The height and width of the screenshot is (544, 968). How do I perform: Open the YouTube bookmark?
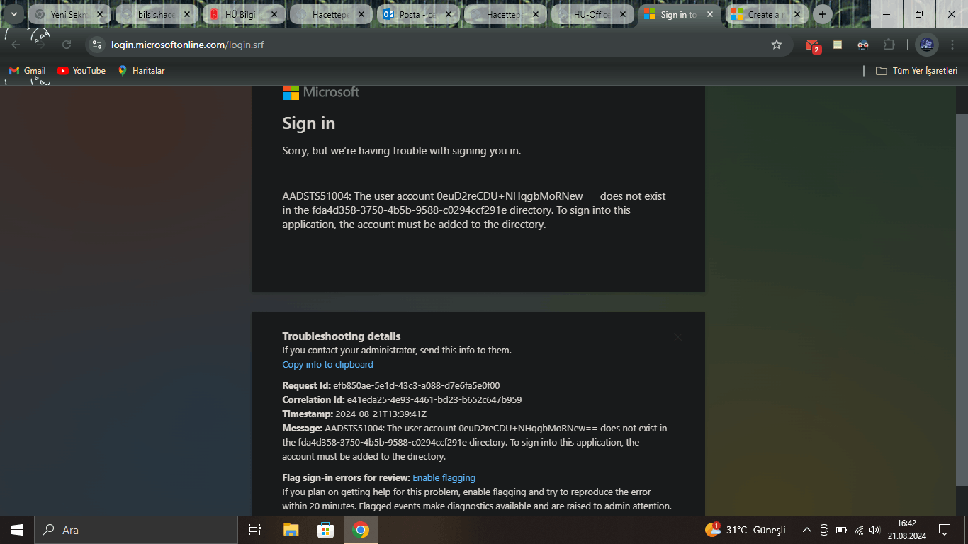pyautogui.click(x=81, y=71)
